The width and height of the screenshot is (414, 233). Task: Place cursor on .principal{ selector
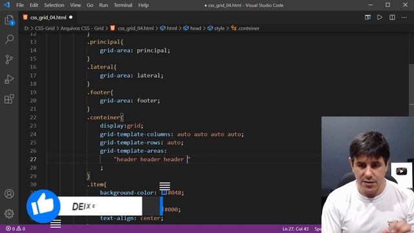coord(105,41)
